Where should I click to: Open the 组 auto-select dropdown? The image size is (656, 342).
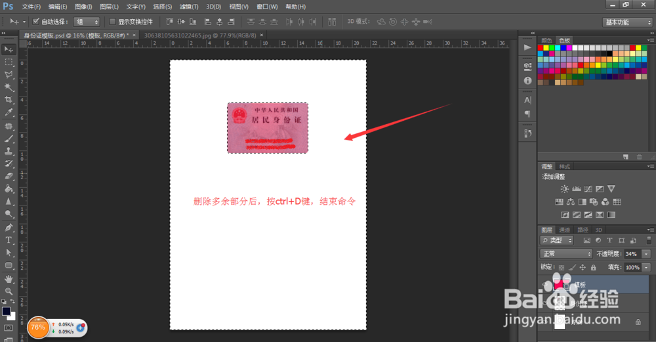click(x=87, y=22)
